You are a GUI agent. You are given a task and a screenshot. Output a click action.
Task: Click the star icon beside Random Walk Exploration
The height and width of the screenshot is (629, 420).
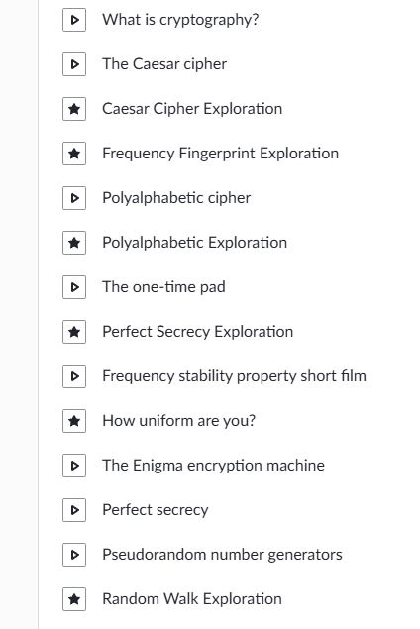(x=74, y=598)
